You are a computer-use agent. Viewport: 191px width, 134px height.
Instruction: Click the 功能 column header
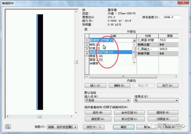point(113,36)
